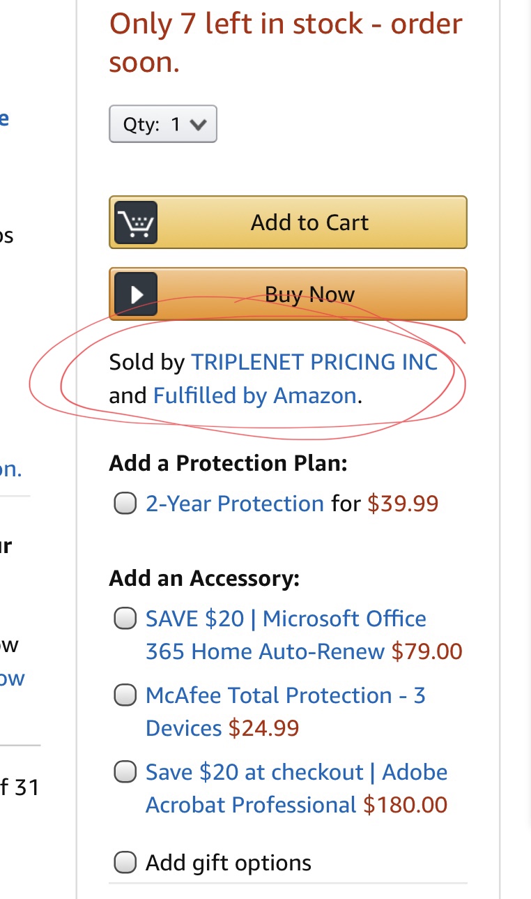
Task: Click the Fulfilled by Amazon link
Action: click(x=254, y=396)
